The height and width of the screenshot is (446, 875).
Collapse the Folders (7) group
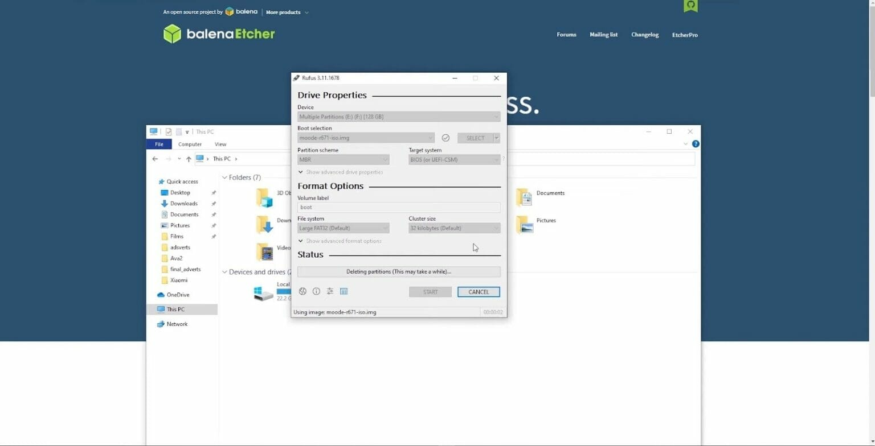225,177
